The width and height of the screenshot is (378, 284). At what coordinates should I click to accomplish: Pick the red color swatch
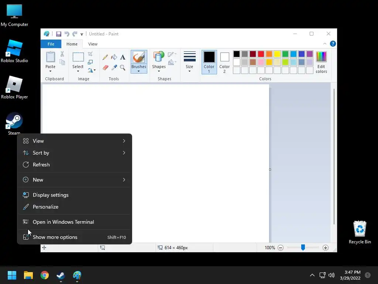pyautogui.click(x=261, y=54)
